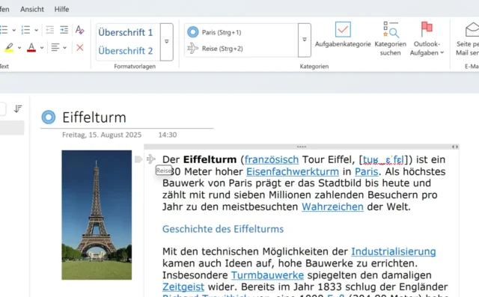Click the airplane Reise tag on paragraph
The image size is (479, 297).
[x=151, y=159]
